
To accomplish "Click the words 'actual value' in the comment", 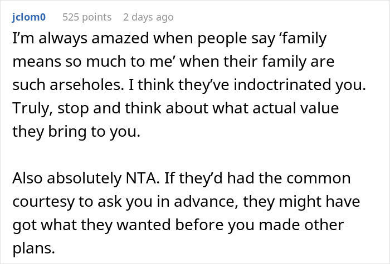I will click(x=295, y=108).
